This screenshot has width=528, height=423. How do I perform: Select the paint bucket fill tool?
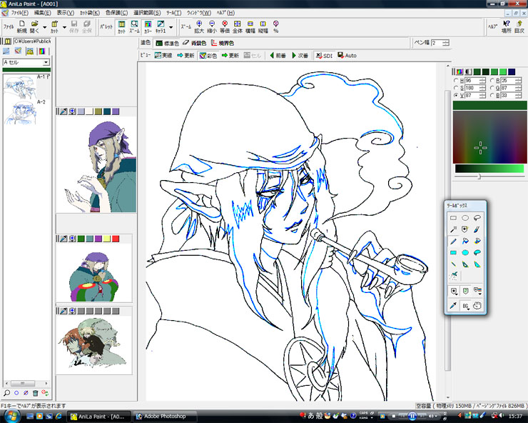(465, 242)
